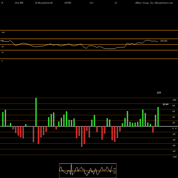Click the 80 label on MR axis
This screenshot has height=178, width=178.
point(174,106)
